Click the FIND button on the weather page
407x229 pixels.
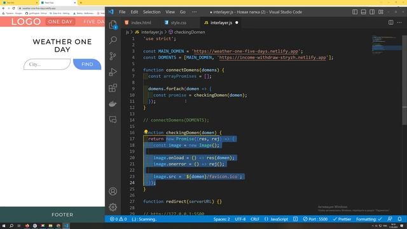click(x=87, y=64)
